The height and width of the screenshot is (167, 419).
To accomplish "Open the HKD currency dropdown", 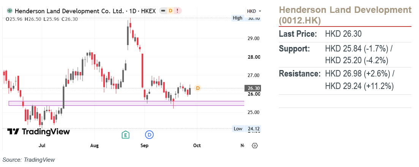I will pos(254,11).
